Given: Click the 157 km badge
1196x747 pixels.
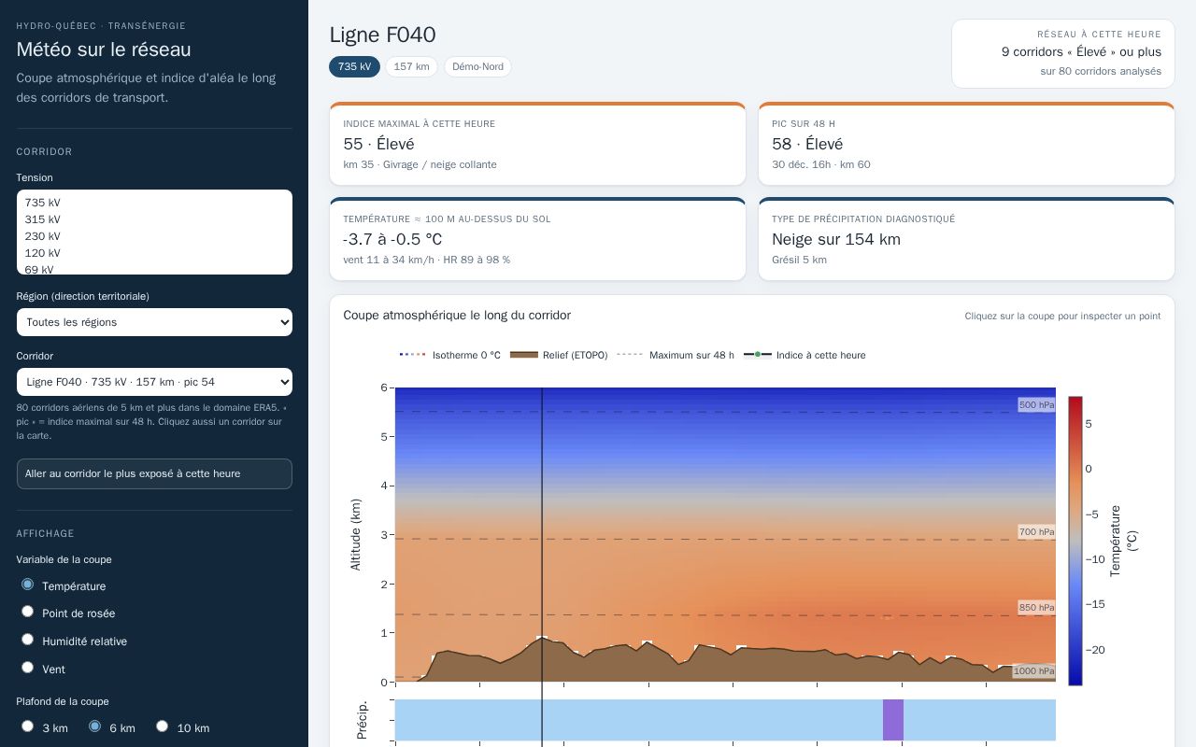Looking at the screenshot, I should coord(411,66).
